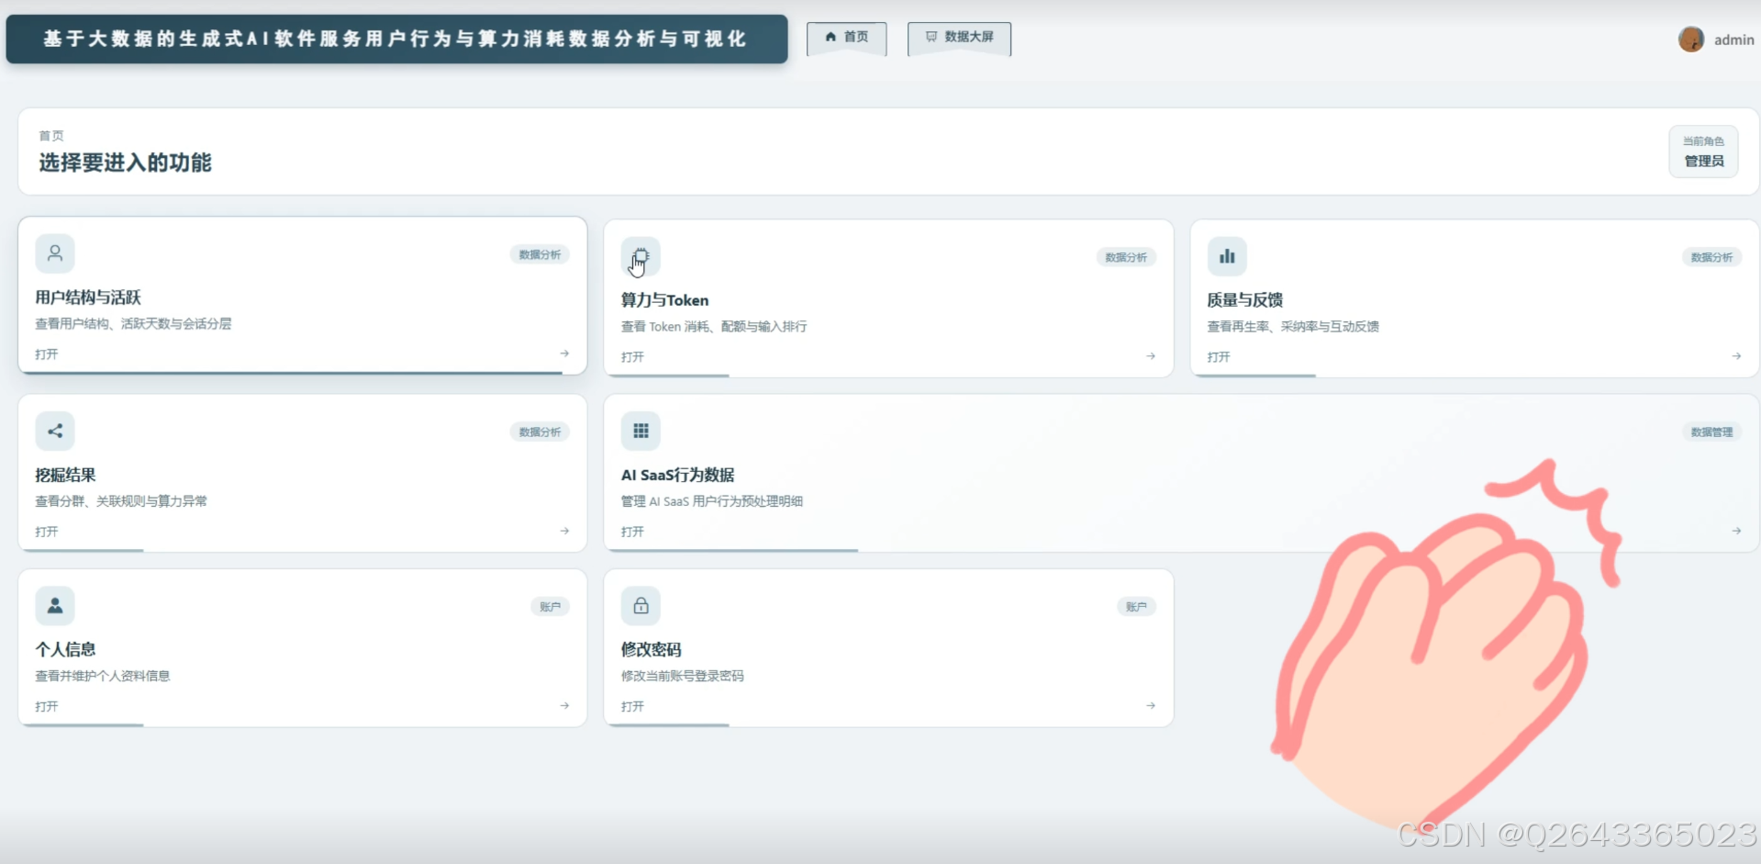Click the AI SaaS行为数据 title text

pyautogui.click(x=677, y=475)
